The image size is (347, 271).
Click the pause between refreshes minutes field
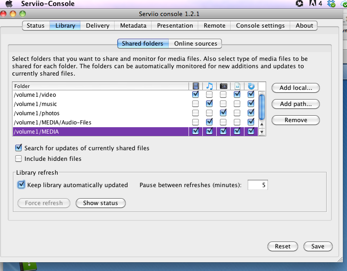click(258, 185)
